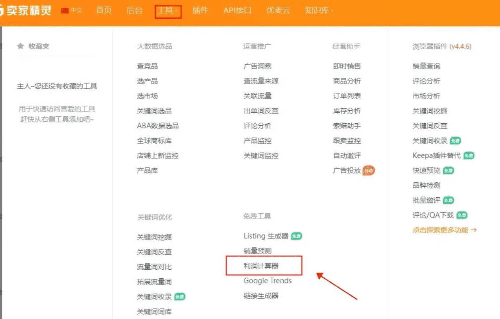Click the 免费 badge beside 评论/QA下载
Viewport: 500px width, 319px height.
pyautogui.click(x=462, y=215)
